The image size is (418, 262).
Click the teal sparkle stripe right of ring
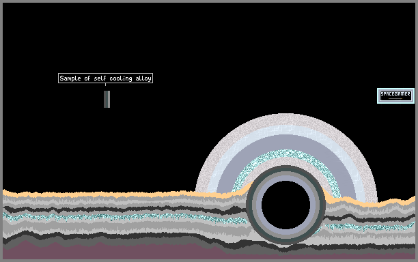click(x=371, y=227)
